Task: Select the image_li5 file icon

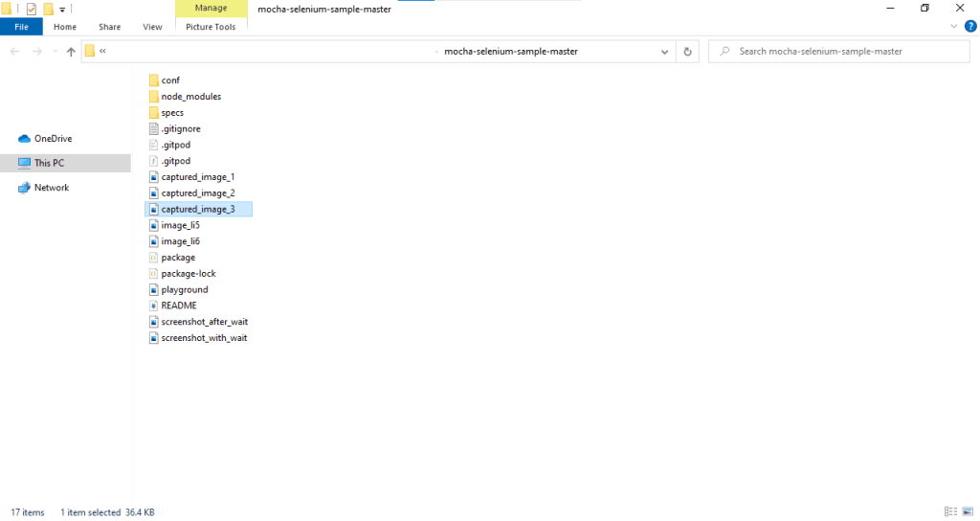Action: tap(154, 225)
